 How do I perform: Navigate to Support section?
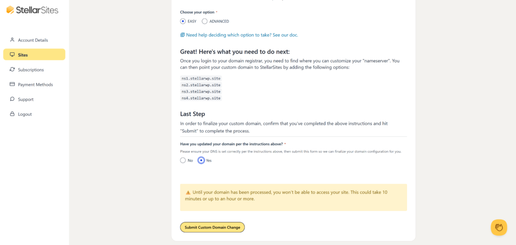tap(26, 99)
